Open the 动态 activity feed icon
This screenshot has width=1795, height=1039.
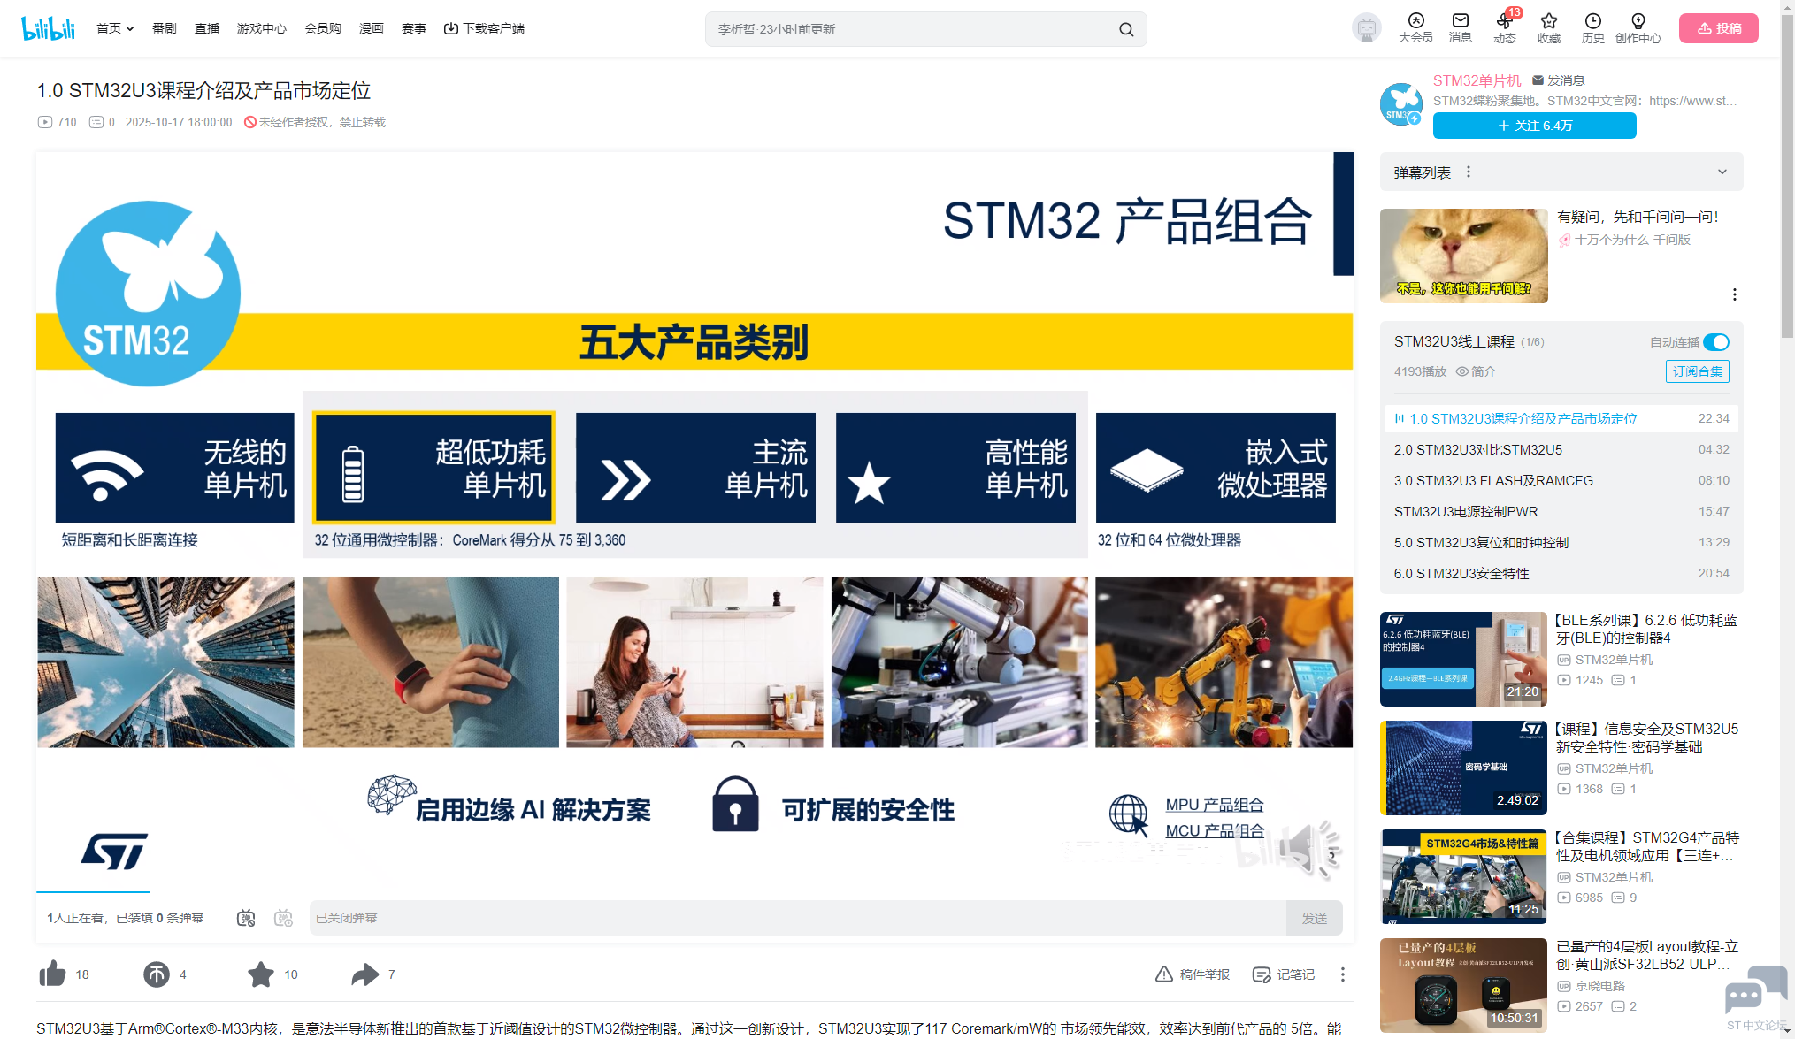pos(1504,27)
